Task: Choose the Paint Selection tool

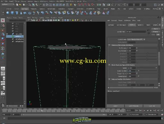Action: (x=3, y=30)
